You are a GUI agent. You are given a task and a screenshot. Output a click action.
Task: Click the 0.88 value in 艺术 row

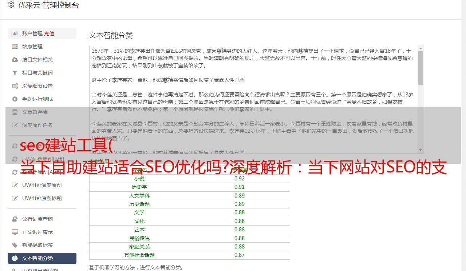click(x=240, y=230)
